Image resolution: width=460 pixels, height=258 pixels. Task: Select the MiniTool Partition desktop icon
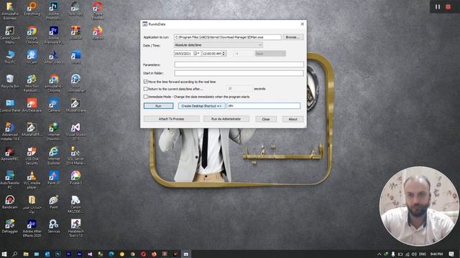coord(32,83)
